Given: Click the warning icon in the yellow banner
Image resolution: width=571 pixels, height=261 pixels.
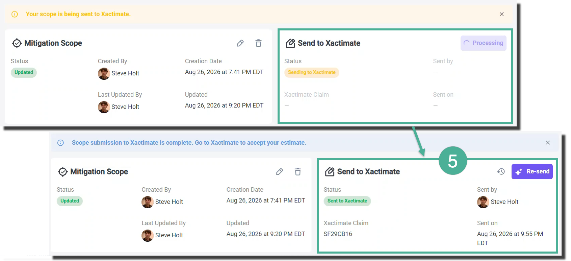Looking at the screenshot, I should tap(15, 14).
